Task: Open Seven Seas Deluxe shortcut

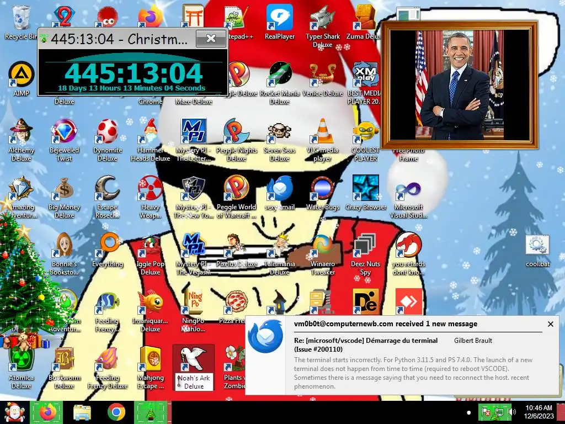Action: point(279,140)
